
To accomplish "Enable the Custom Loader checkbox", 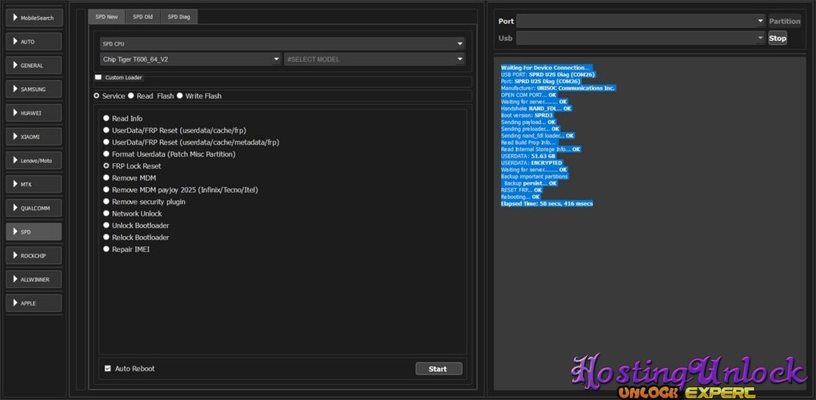I will [98, 78].
